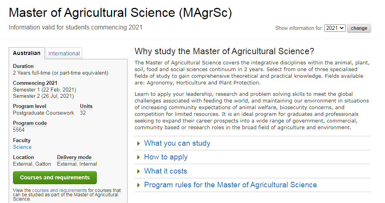Follow the courses and requirements text link
This screenshot has height=203, width=385.
59,190
